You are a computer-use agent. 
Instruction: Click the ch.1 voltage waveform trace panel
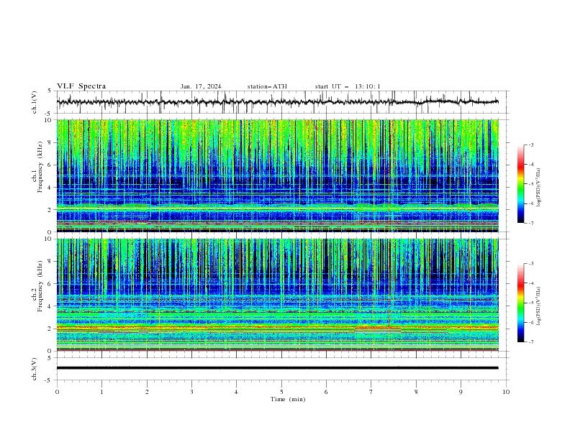coord(283,102)
